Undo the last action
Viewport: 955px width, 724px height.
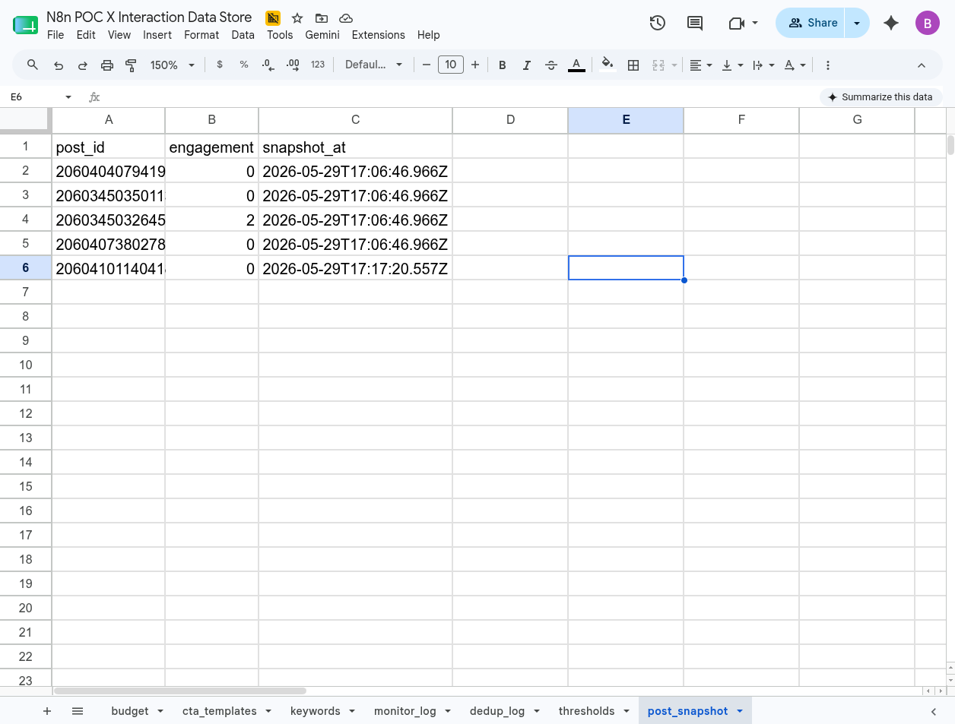click(x=59, y=65)
